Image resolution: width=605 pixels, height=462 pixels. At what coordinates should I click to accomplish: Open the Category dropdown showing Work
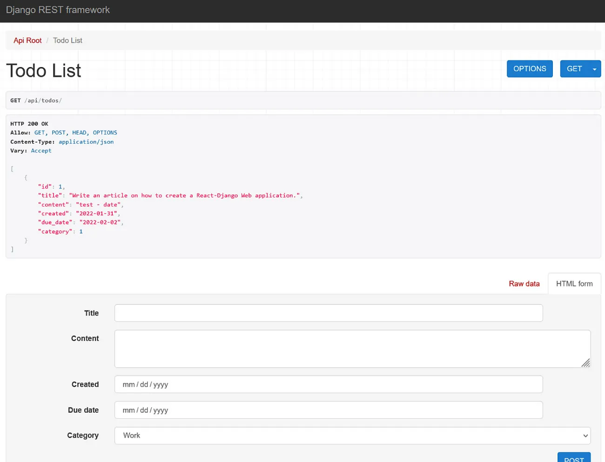352,435
